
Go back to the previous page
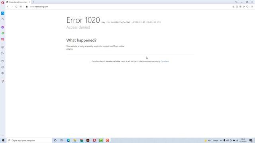click(8, 7)
